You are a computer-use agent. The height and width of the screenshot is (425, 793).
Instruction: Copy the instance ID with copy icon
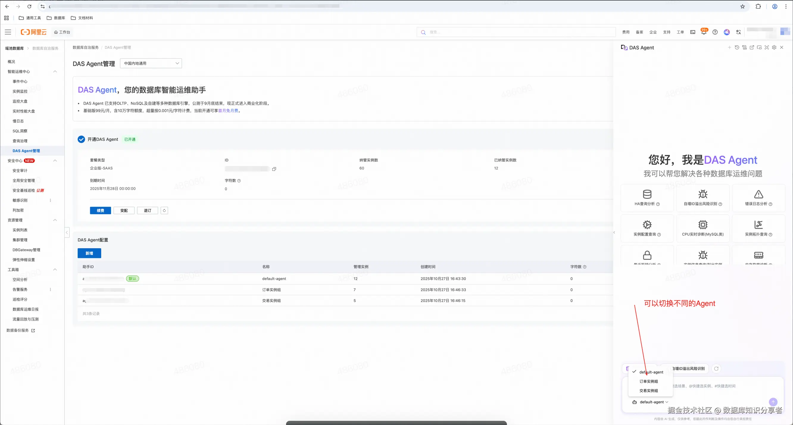[x=274, y=169]
